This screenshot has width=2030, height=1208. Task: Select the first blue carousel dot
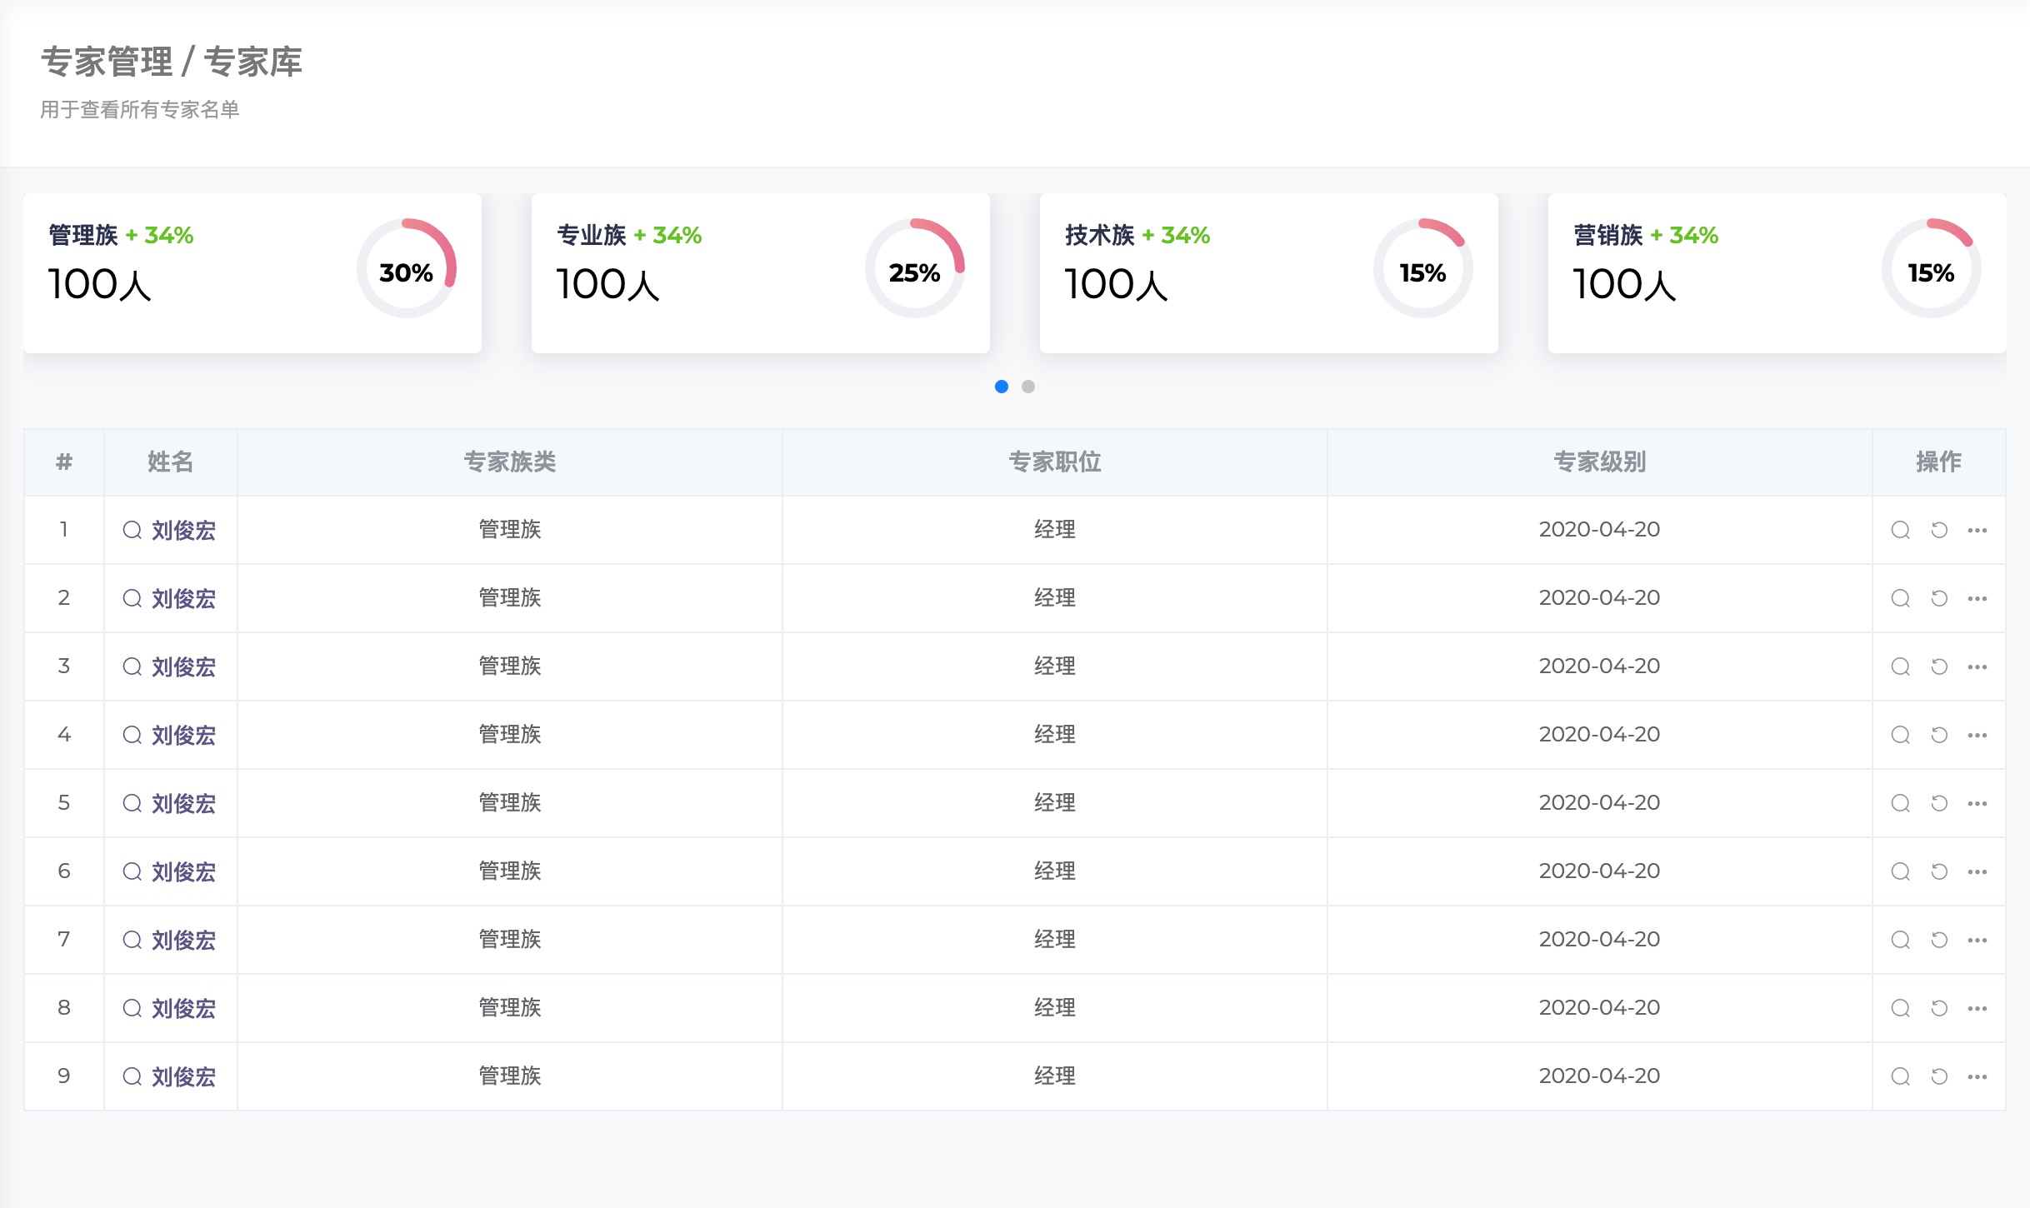[x=1002, y=387]
